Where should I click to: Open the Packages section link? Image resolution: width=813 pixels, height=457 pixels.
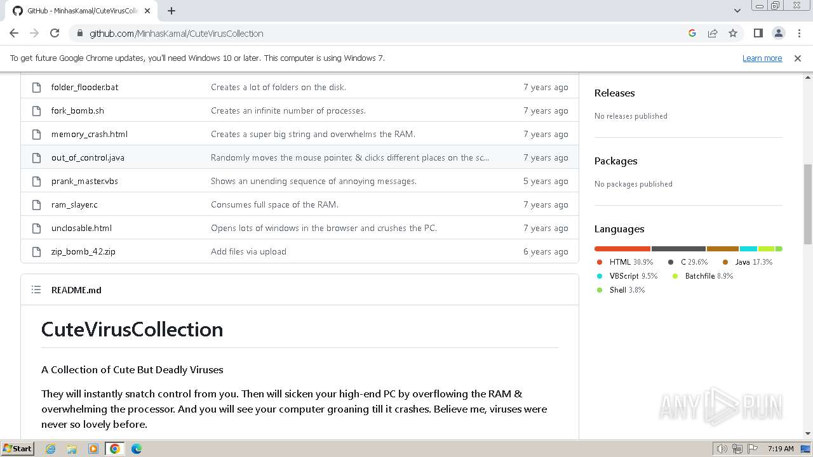point(615,161)
